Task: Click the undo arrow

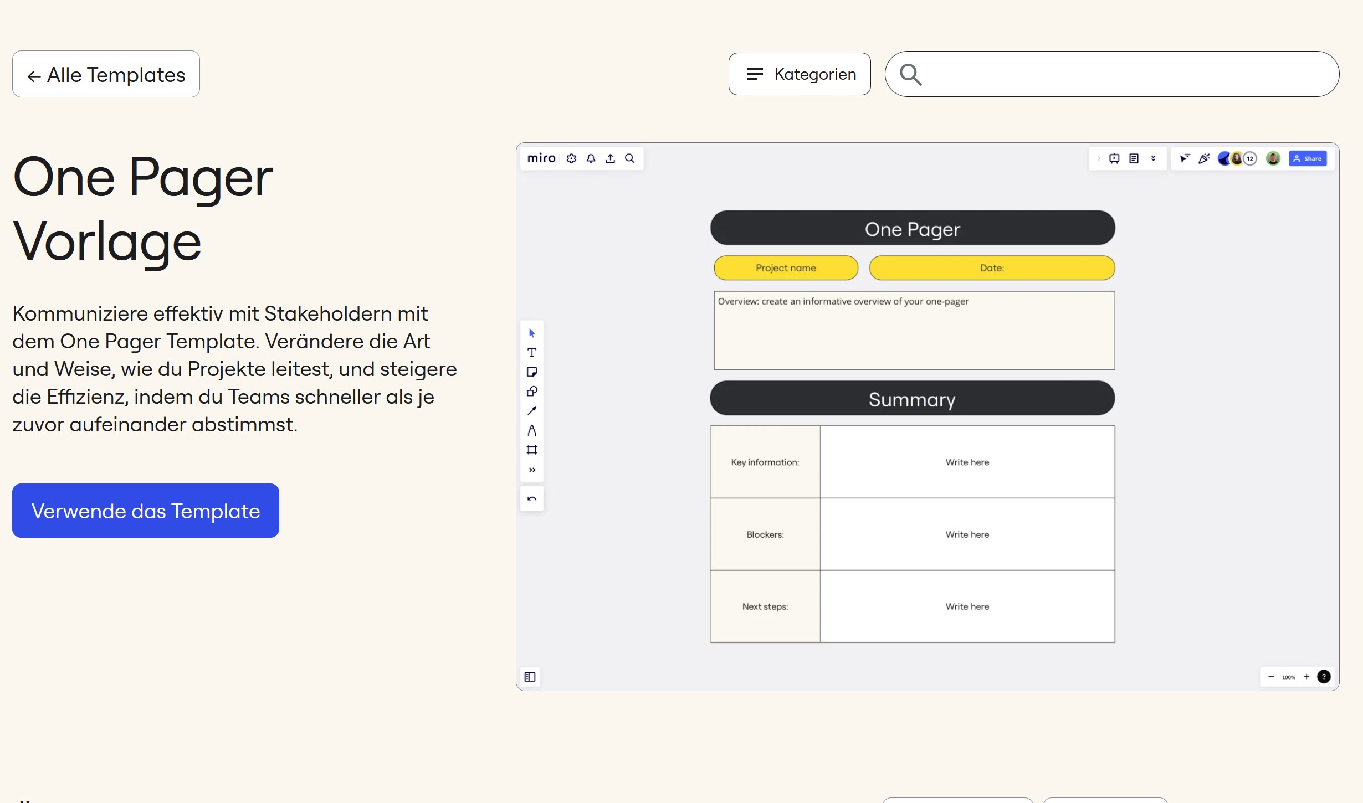Action: [x=532, y=498]
